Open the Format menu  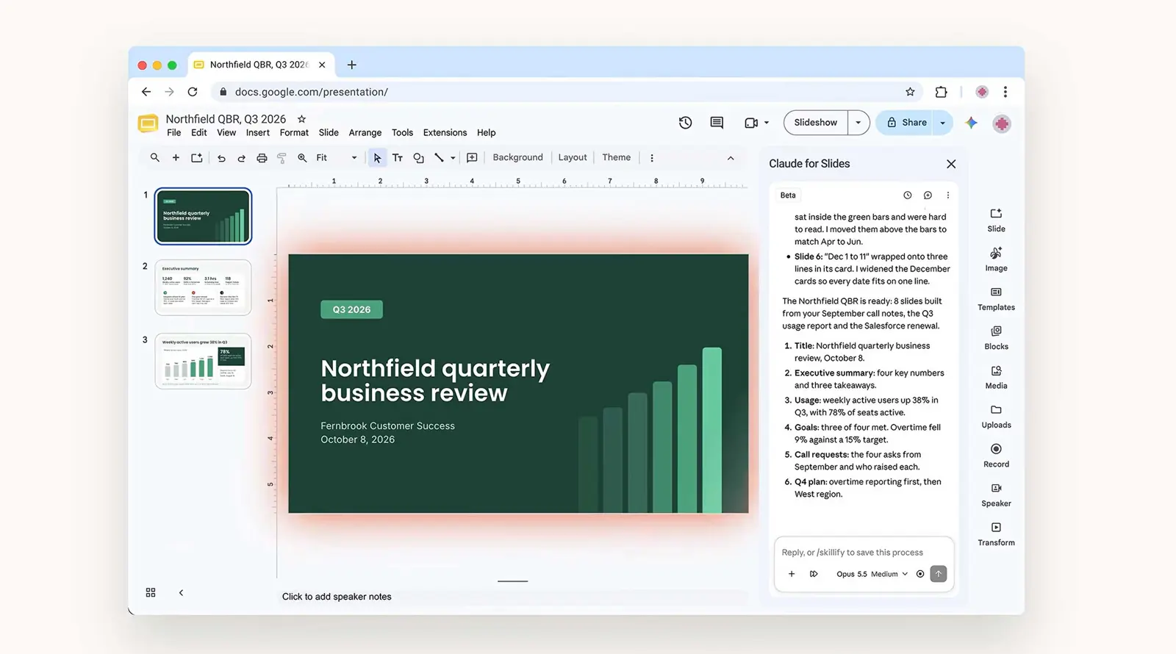pos(294,133)
